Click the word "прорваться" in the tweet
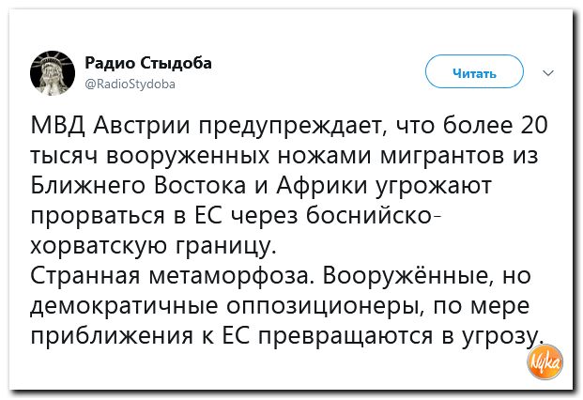The width and height of the screenshot is (583, 400). point(98,216)
